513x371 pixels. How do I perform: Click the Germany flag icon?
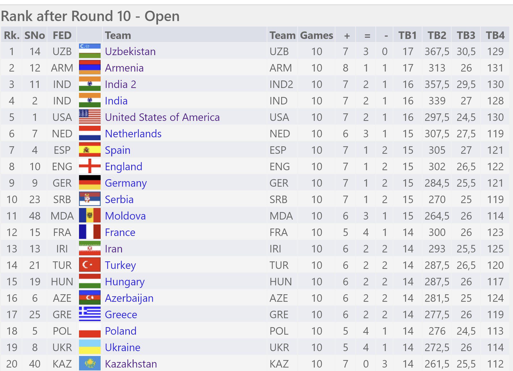pyautogui.click(x=90, y=183)
